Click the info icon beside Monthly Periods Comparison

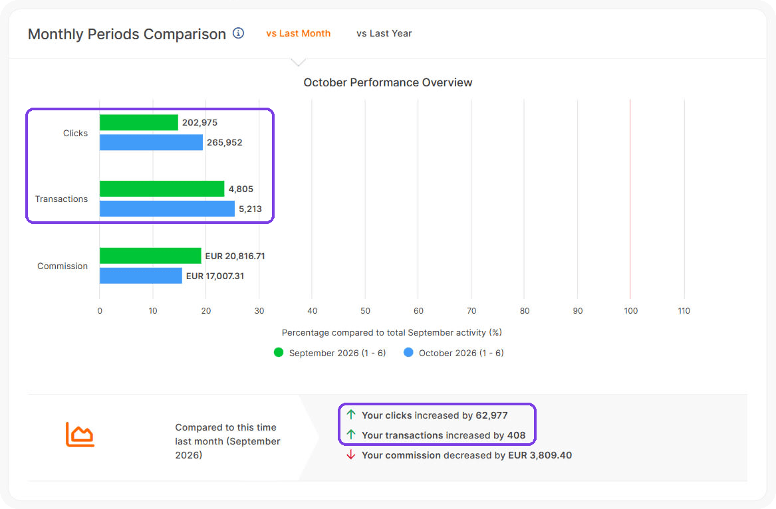[x=238, y=33]
